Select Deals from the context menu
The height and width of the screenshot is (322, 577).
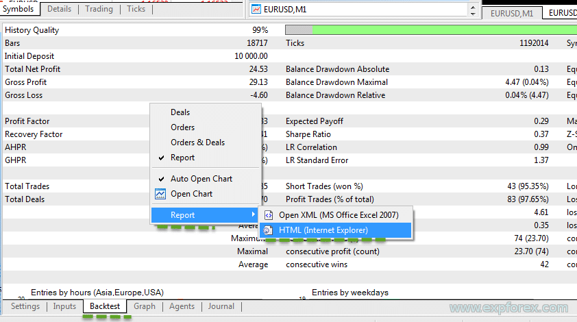180,112
